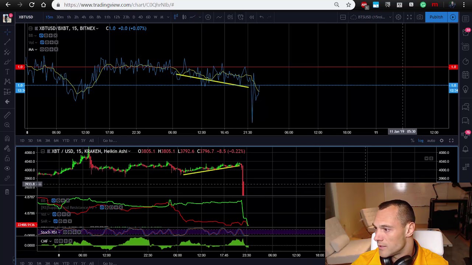Open BB indicator settings in top chart
Image resolution: width=472 pixels, height=265 pixels.
click(x=46, y=35)
